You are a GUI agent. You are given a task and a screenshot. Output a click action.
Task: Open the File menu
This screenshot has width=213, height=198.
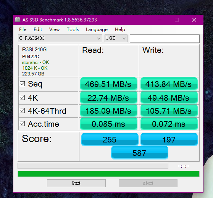(x=23, y=29)
